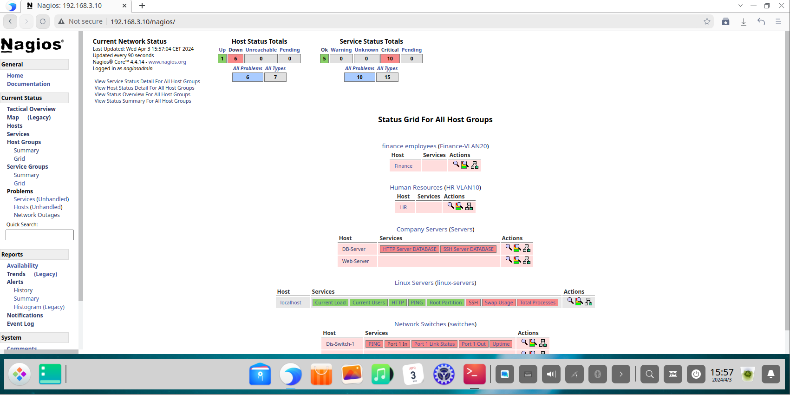Open a new browser tab
The height and width of the screenshot is (395, 790).
[x=142, y=6]
